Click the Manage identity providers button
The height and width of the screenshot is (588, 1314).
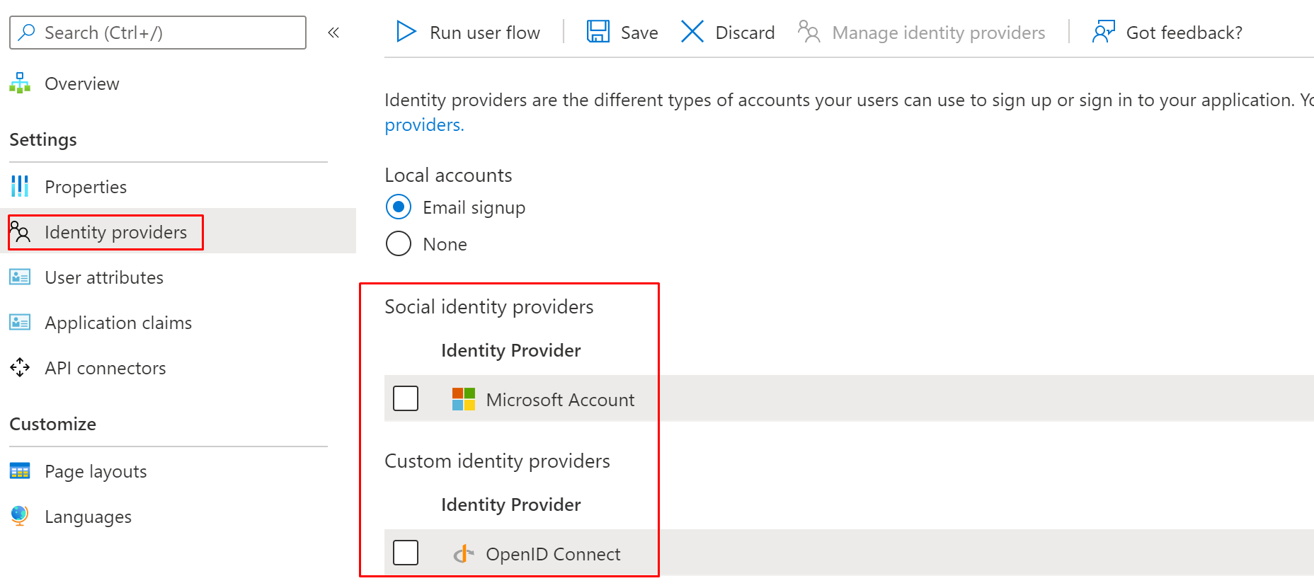(922, 33)
